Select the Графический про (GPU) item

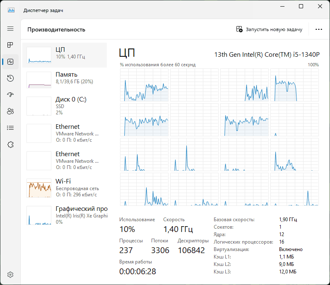coord(65,215)
